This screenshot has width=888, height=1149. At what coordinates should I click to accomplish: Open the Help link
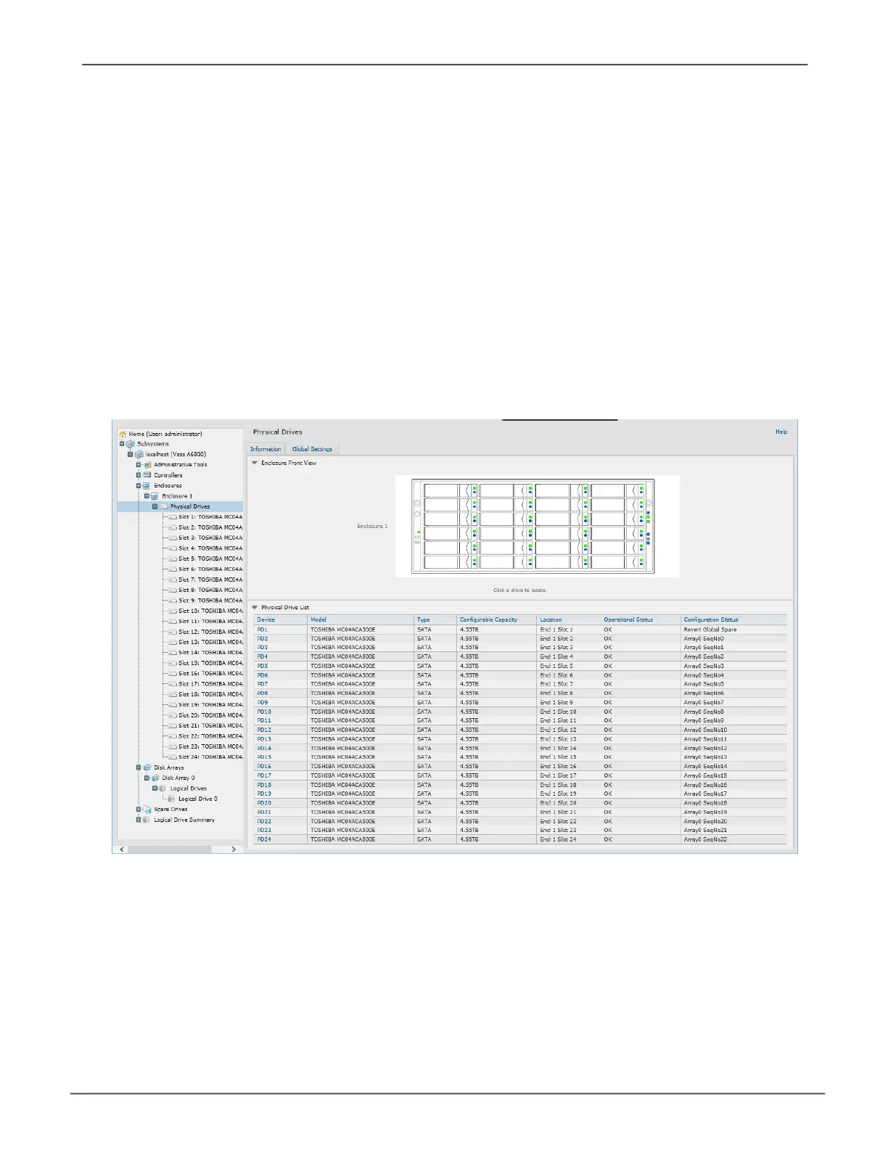click(x=781, y=432)
